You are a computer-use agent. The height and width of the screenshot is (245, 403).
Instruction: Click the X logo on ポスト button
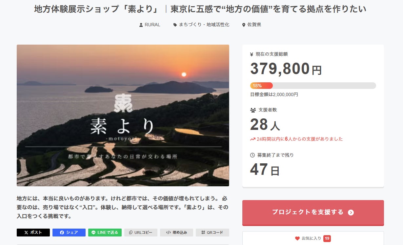pos(26,233)
